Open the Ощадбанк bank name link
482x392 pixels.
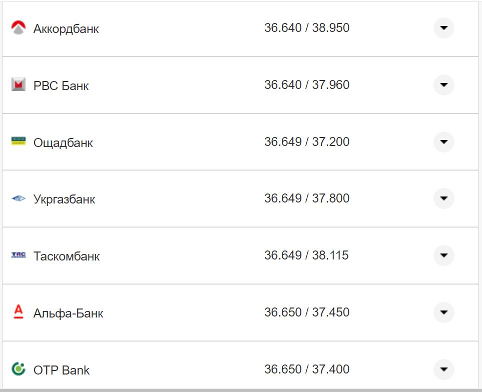coord(63,143)
